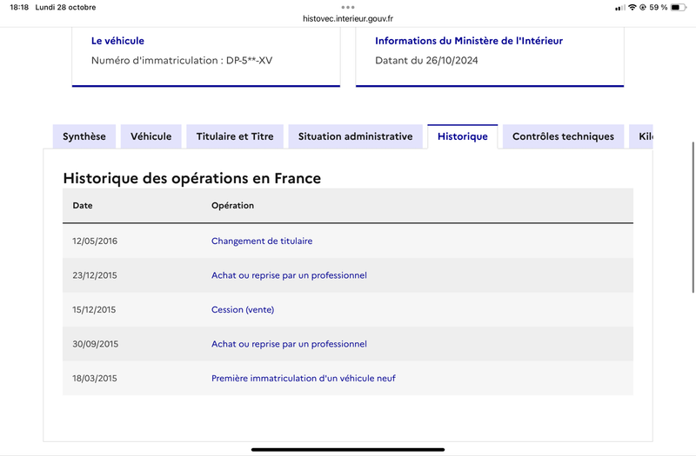Click the date 15/12/2015

94,310
